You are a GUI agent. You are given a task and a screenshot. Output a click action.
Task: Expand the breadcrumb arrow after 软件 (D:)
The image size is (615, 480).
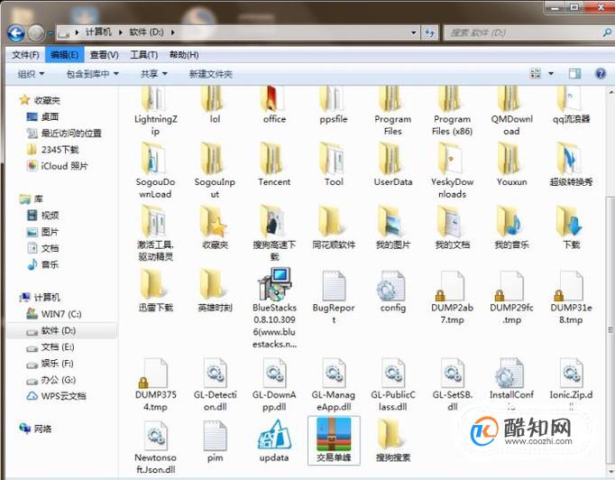click(x=172, y=32)
